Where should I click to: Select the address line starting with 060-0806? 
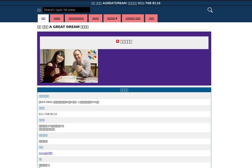coord(69,102)
